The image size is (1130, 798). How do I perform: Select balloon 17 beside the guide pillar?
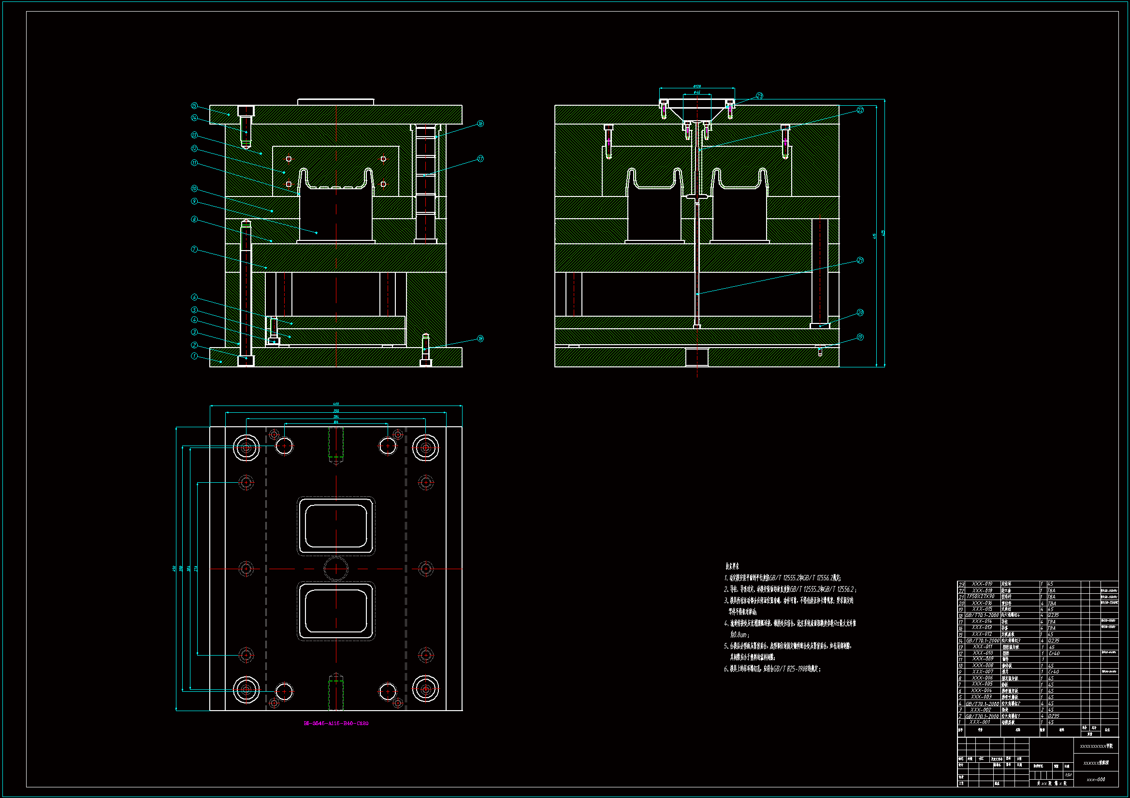click(480, 159)
